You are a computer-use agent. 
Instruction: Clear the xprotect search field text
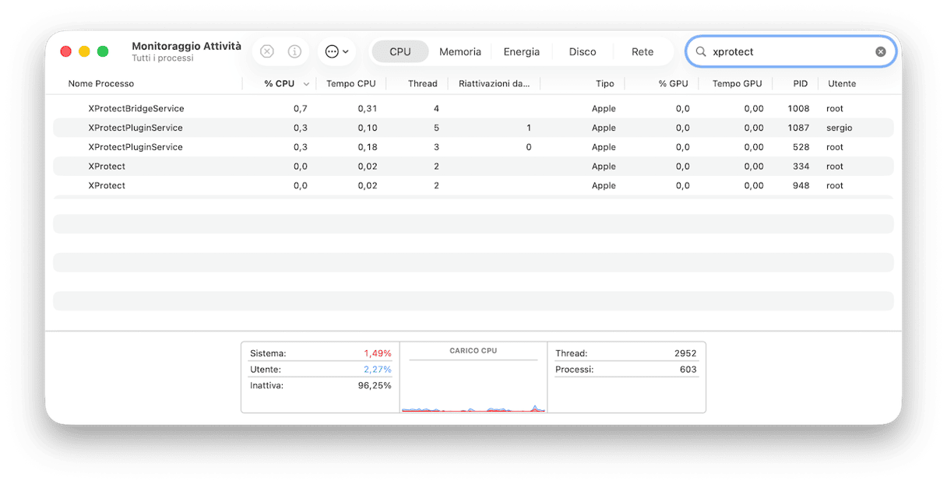(x=880, y=51)
